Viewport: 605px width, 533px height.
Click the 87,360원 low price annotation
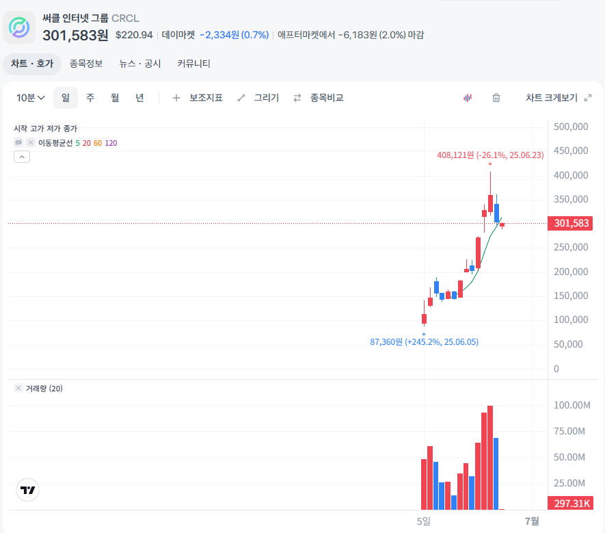[x=424, y=342]
